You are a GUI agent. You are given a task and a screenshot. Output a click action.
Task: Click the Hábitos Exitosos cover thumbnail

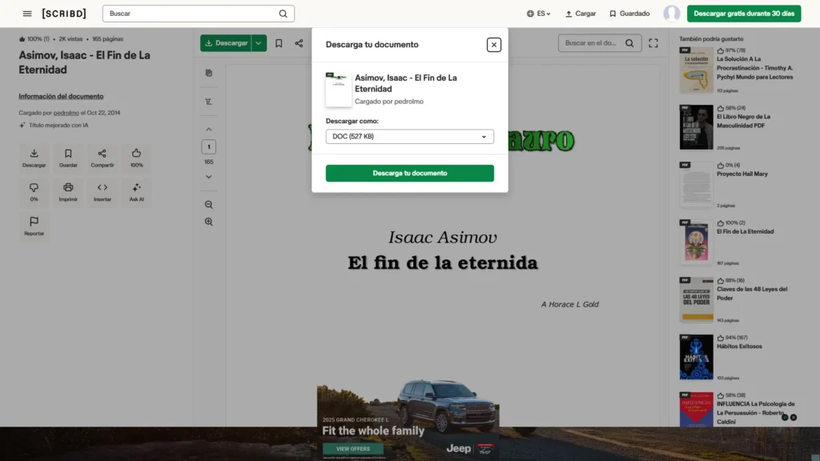point(696,357)
